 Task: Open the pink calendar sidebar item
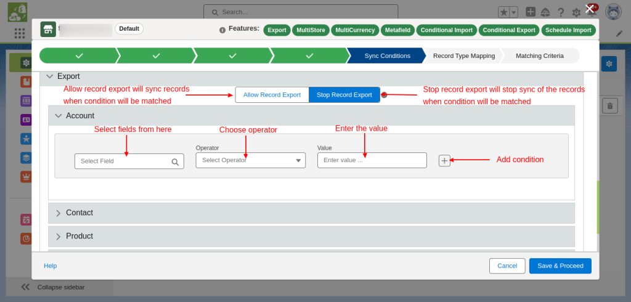[x=26, y=219]
